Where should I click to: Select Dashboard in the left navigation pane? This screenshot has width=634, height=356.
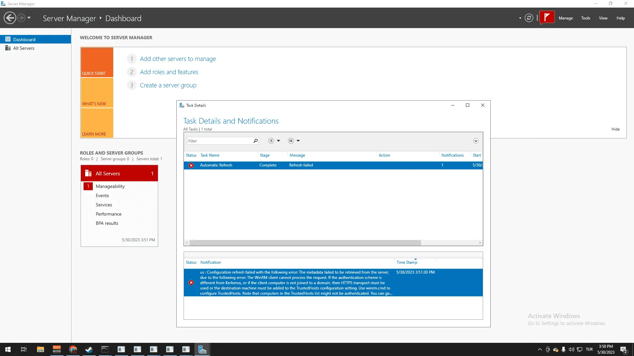[x=35, y=39]
